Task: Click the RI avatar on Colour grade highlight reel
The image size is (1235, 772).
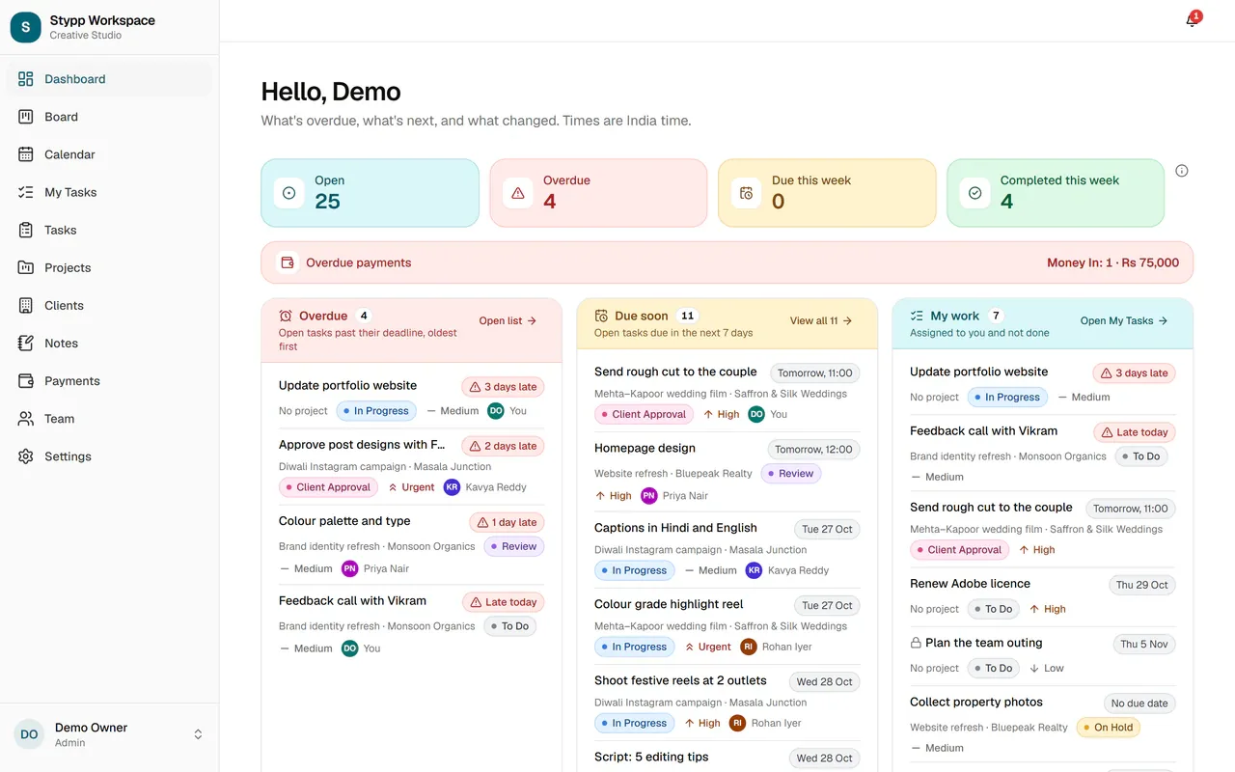Action: click(748, 647)
